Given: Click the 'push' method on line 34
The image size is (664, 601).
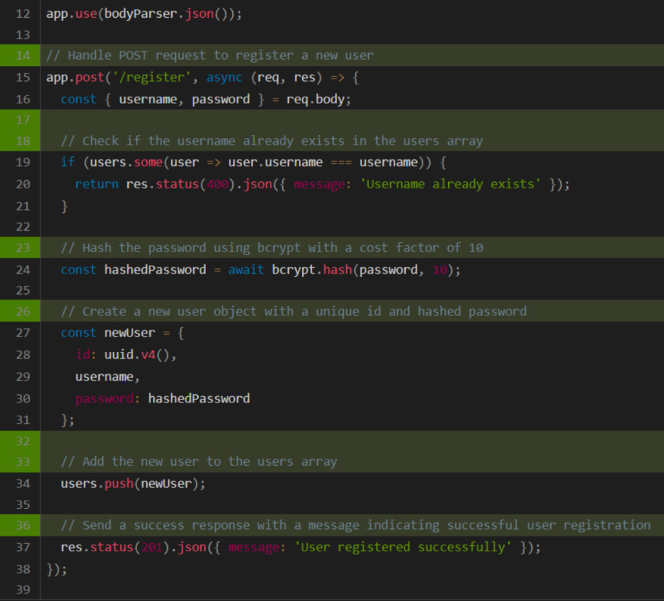Looking at the screenshot, I should (119, 484).
